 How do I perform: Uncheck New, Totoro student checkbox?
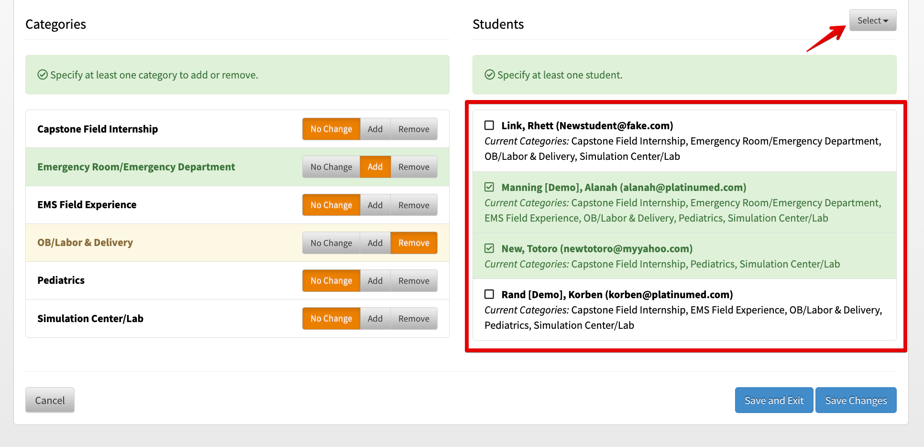[489, 248]
